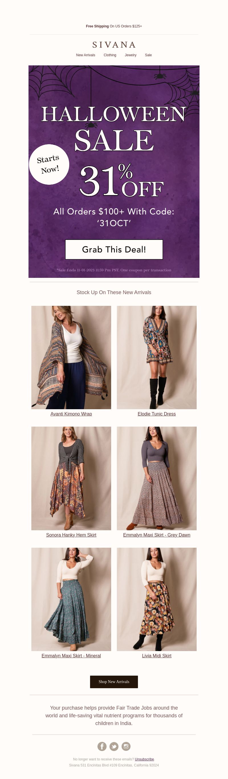
Task: Open Emmalyn Maxi Skirt - Grey Dawn link
Action: click(x=157, y=535)
